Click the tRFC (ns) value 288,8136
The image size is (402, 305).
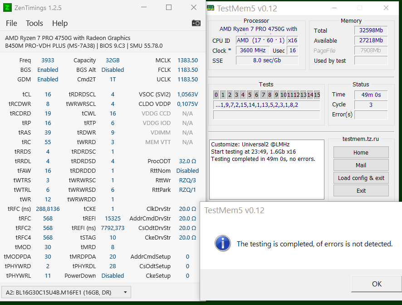(48, 209)
